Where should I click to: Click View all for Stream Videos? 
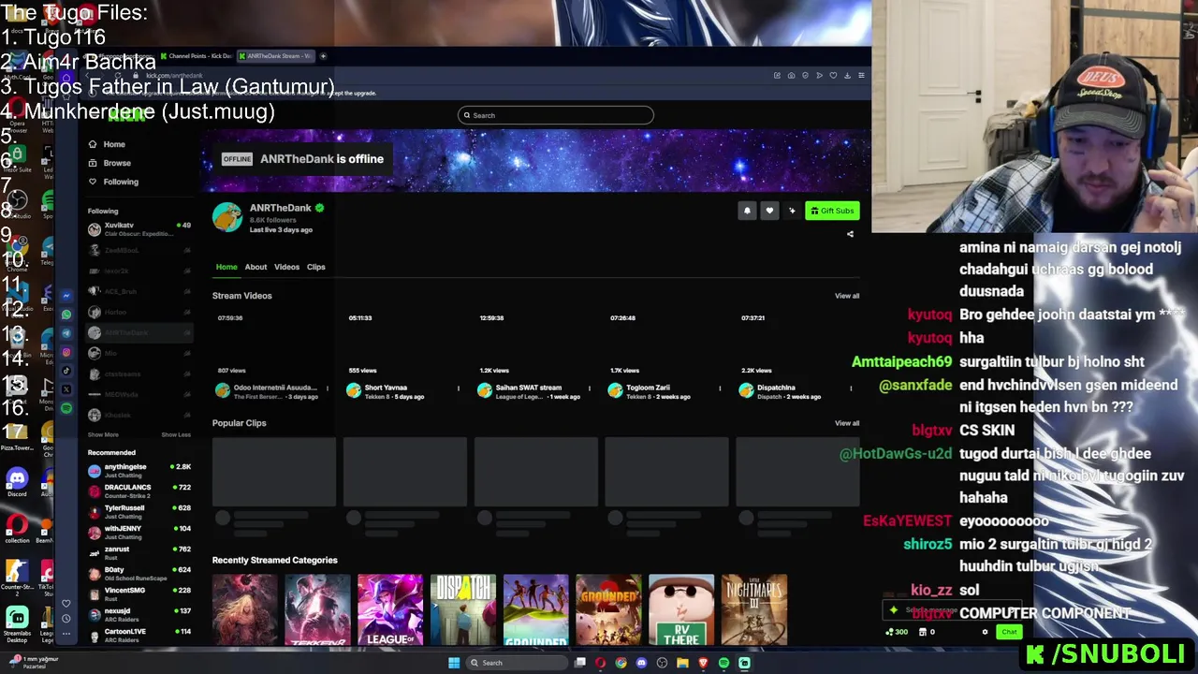(847, 296)
